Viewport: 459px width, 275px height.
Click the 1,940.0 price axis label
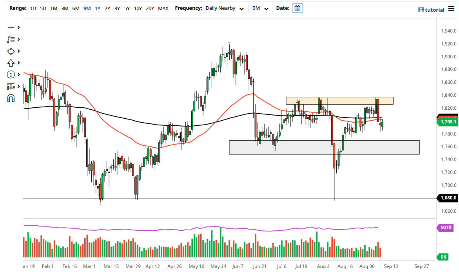pos(449,31)
